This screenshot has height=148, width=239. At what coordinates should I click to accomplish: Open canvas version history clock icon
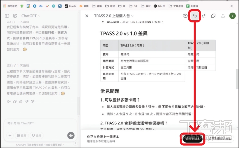pos(185,16)
